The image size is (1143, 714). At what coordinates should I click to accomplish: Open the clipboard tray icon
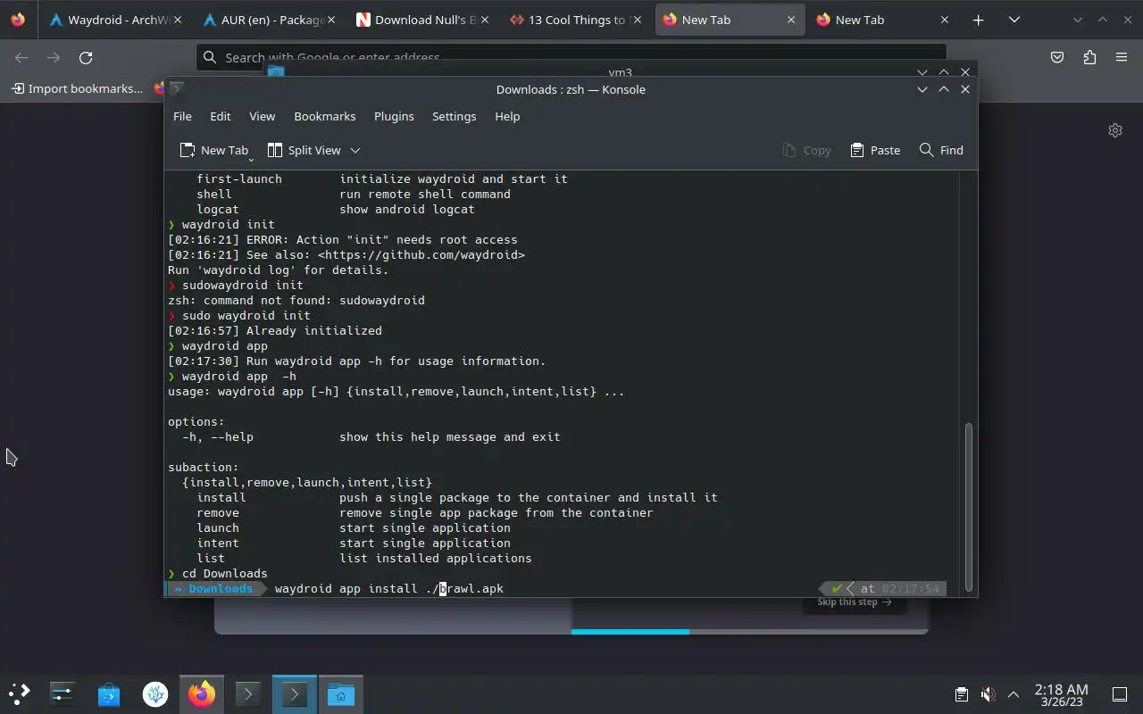(x=962, y=694)
